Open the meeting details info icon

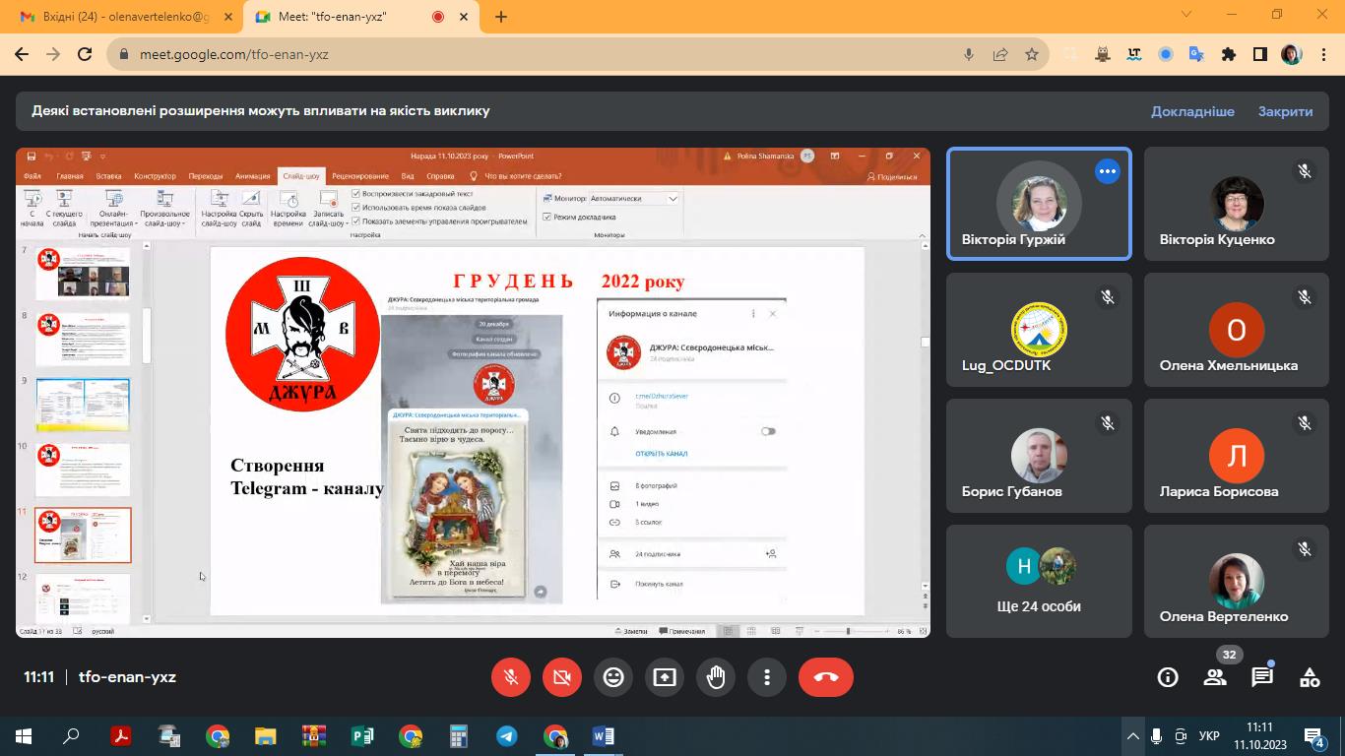point(1168,677)
